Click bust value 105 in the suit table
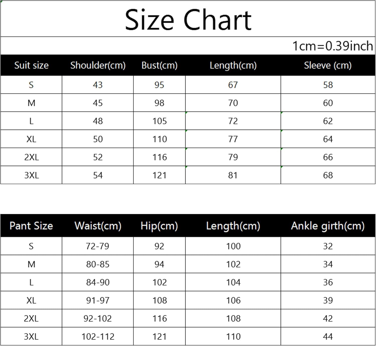This screenshot has width=376, height=346. 159,121
